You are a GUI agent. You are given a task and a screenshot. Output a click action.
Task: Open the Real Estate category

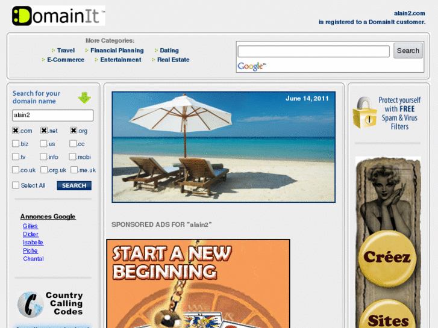[173, 60]
